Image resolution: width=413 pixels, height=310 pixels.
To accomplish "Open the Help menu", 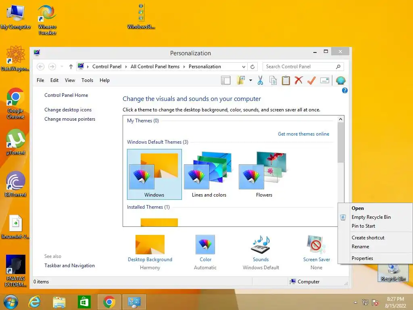I will tap(104, 80).
